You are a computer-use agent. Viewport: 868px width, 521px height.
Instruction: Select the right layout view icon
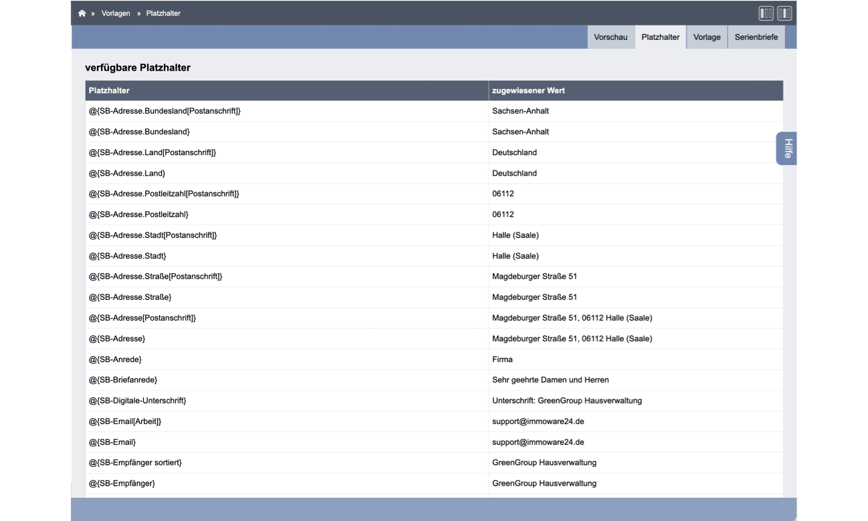784,13
